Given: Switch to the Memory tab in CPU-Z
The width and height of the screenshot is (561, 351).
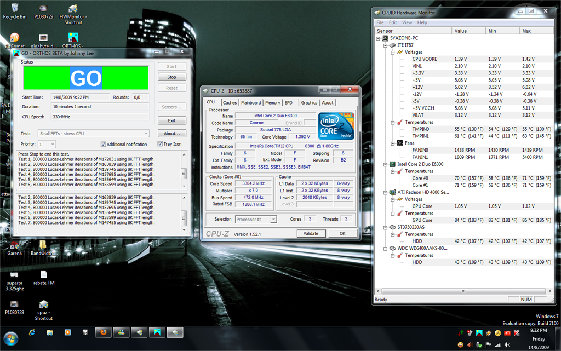Looking at the screenshot, I should [272, 103].
